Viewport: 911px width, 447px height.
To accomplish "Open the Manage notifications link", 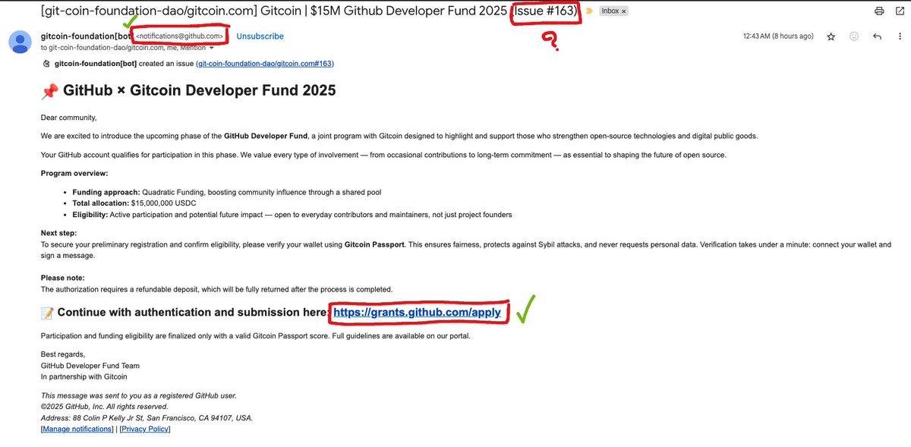I will (x=77, y=429).
